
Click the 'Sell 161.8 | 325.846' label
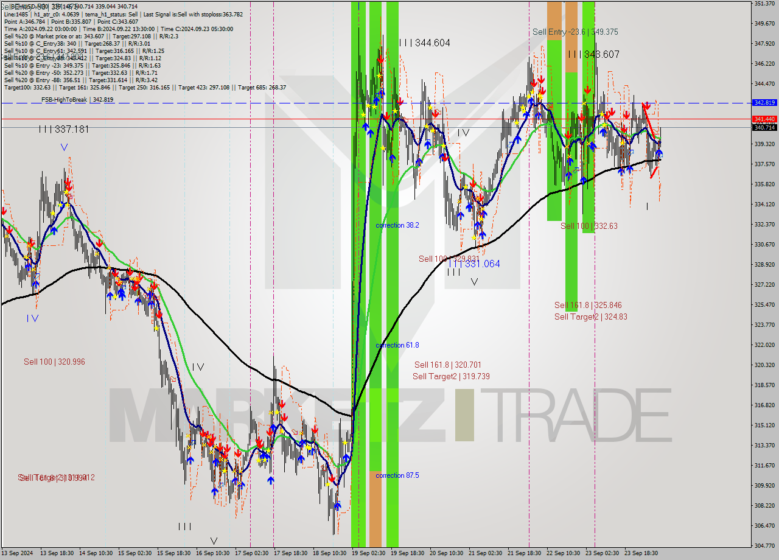588,305
